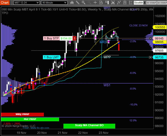Open the www.fin-alg.com link

point(40,128)
